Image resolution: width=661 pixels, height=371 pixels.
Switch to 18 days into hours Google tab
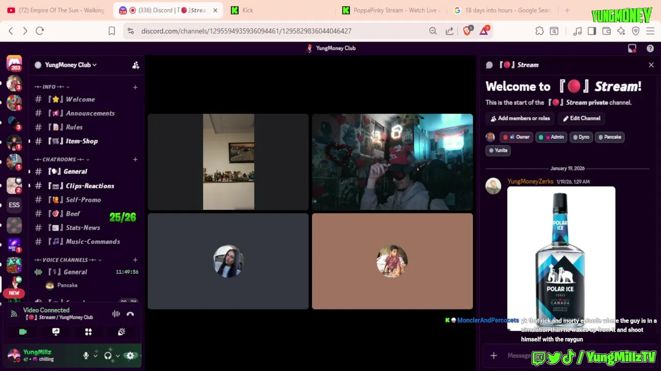(502, 10)
